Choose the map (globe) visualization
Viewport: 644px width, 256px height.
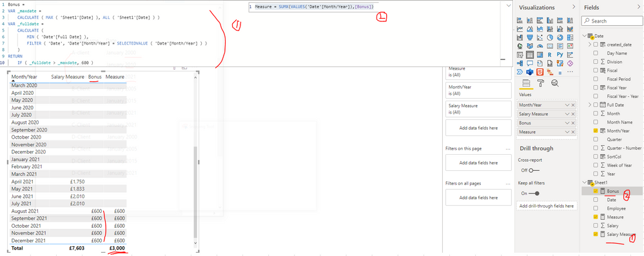(x=520, y=46)
